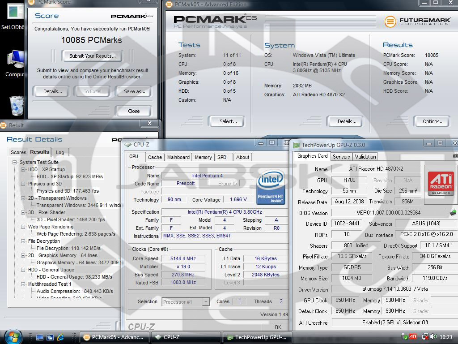Select the Audio Compression result row
Image resolution: width=458 pixels, height=344 pixels.
click(x=75, y=291)
